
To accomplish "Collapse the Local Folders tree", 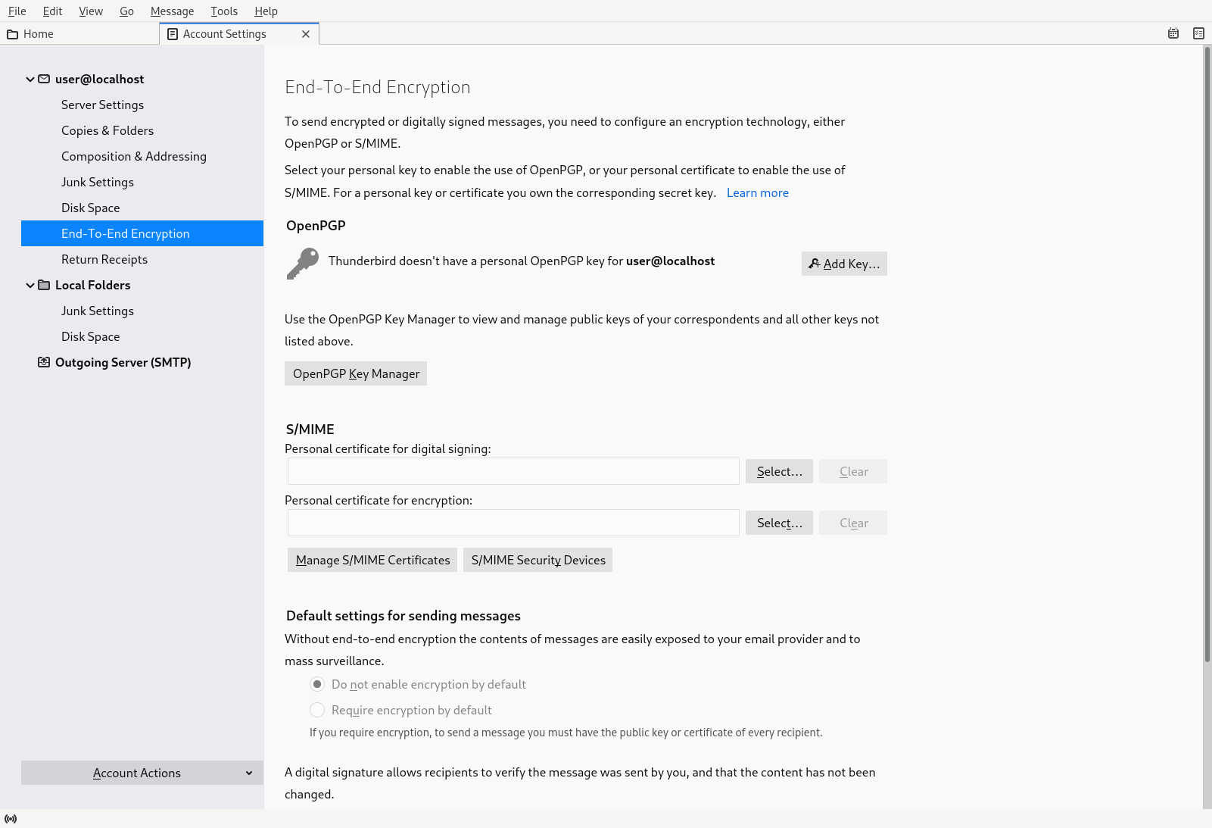I will 30,285.
